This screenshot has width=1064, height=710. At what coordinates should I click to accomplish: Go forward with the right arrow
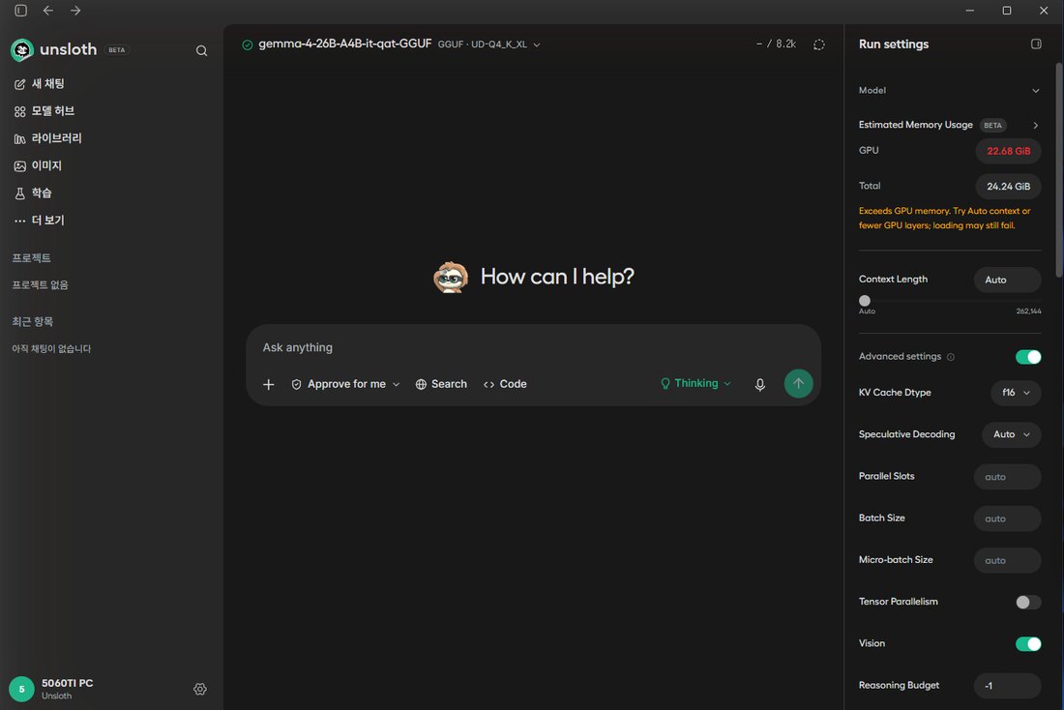point(75,11)
